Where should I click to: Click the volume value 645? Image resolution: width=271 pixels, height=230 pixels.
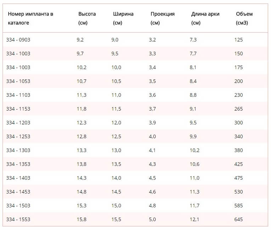tap(238, 219)
